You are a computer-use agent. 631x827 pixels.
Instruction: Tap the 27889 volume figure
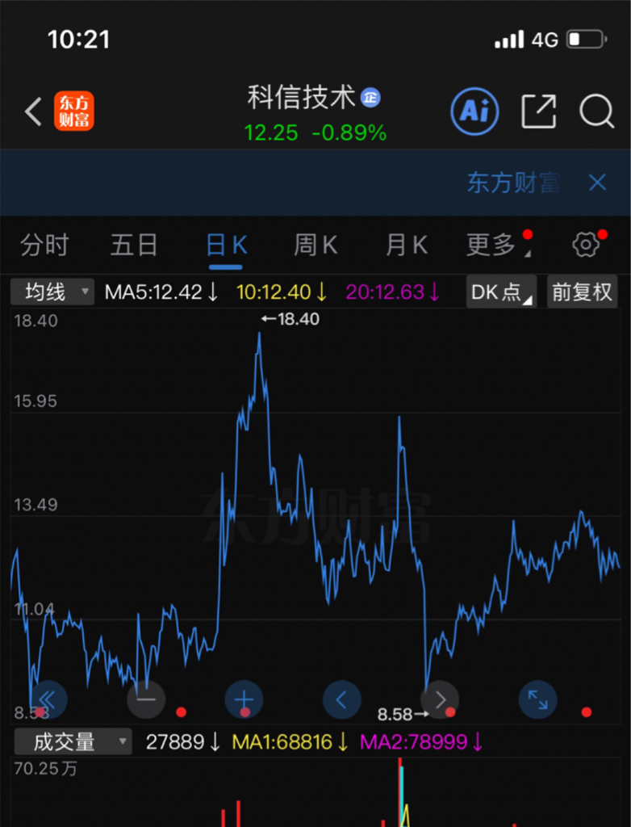click(182, 742)
